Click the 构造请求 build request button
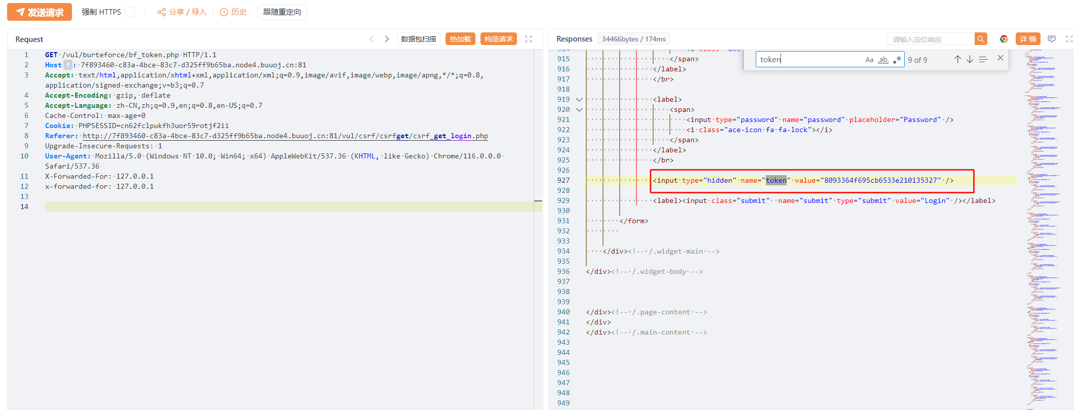This screenshot has width=1074, height=410. 498,39
